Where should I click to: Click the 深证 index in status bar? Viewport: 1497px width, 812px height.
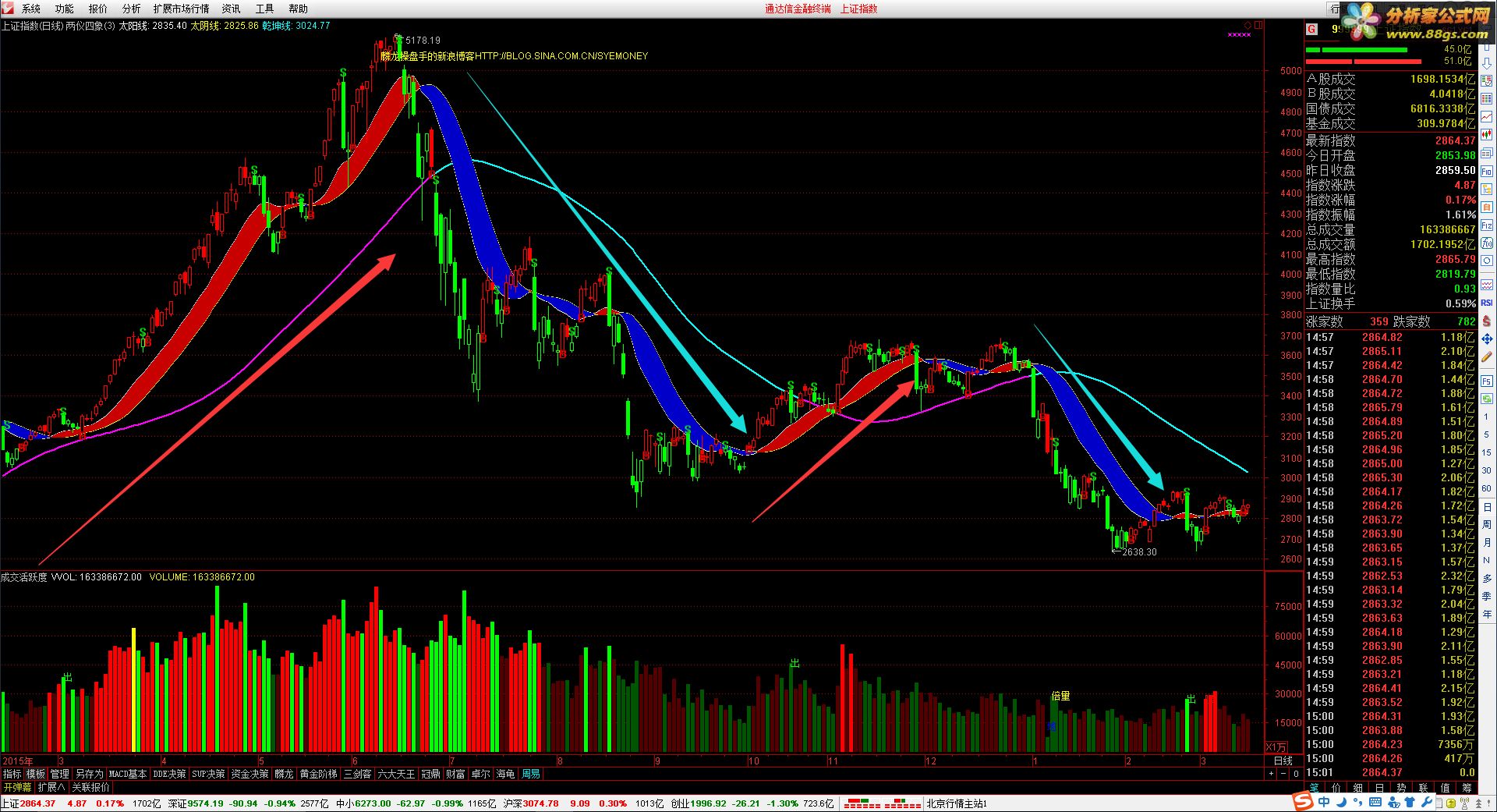click(178, 803)
